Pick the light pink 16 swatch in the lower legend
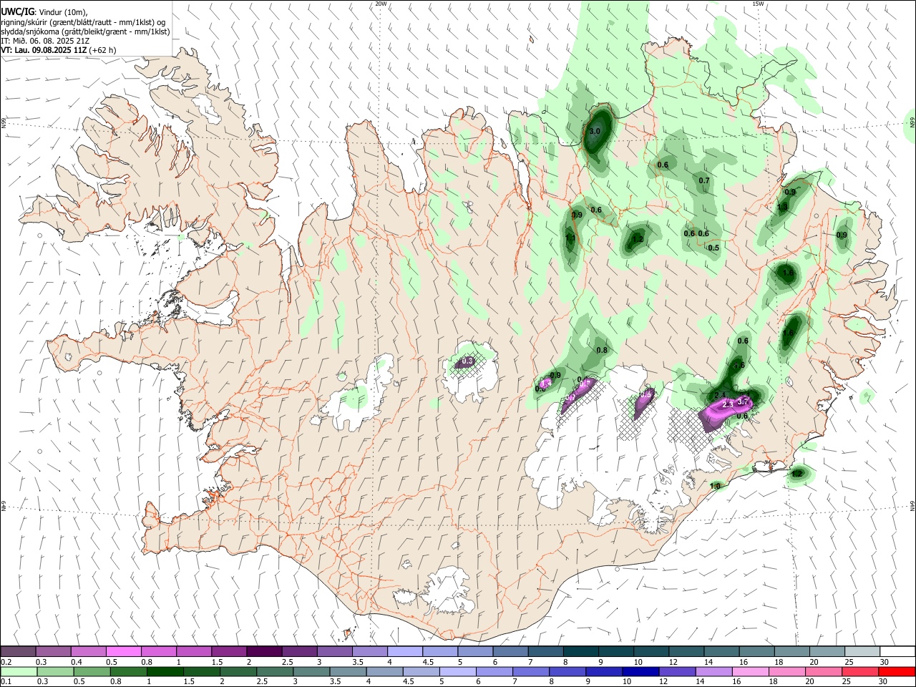This screenshot has width=916, height=687. 750,671
